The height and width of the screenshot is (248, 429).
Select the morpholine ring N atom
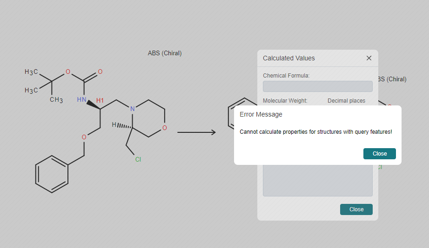coord(133,109)
